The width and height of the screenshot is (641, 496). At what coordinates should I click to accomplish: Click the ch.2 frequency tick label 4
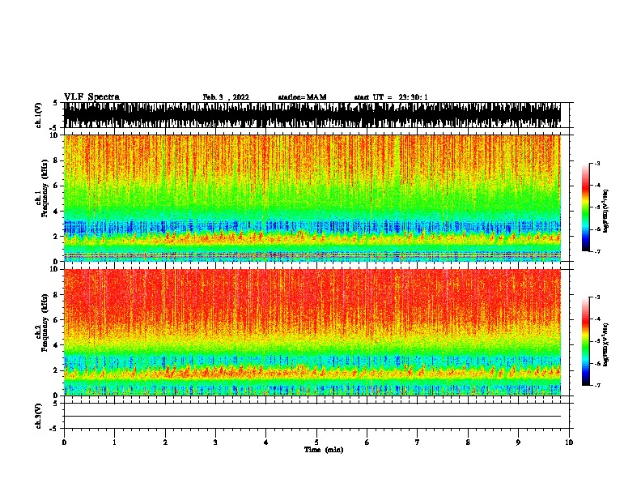tap(57, 345)
